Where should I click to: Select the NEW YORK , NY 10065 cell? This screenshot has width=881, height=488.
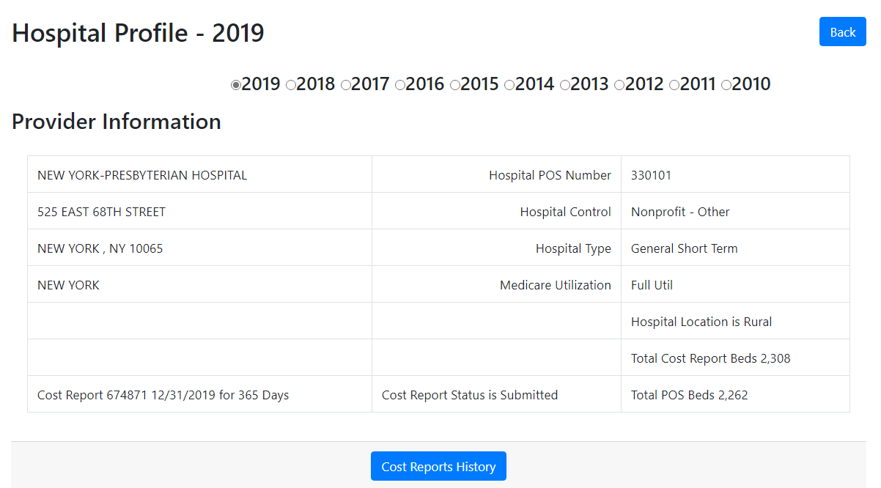coord(199,248)
